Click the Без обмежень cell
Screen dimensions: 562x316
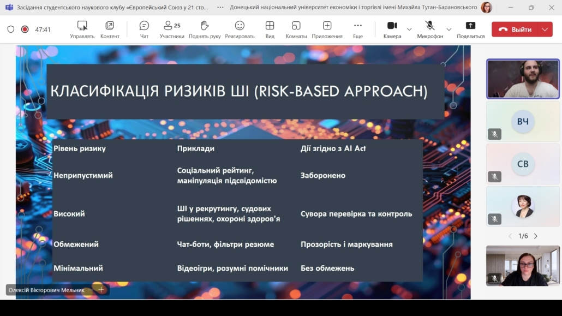[x=327, y=269]
